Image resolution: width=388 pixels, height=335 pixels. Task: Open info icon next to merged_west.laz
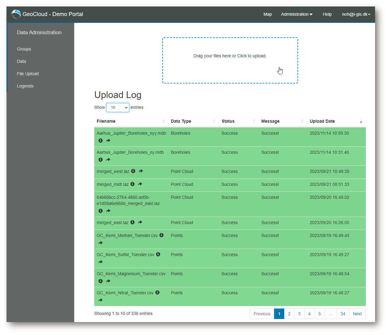click(133, 171)
